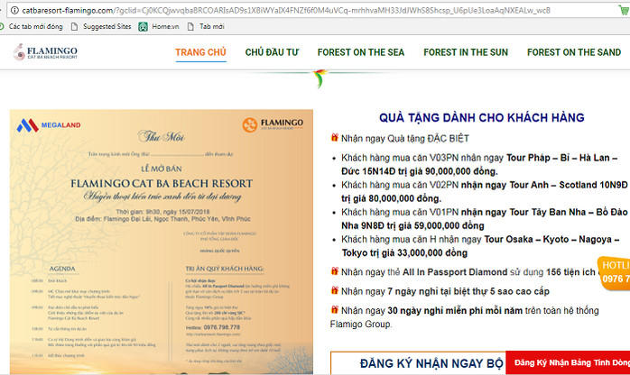Viewport: 630px width, 375px height.
Task: Open the CHỦ ĐẦU TƯ menu item
Action: pos(272,52)
